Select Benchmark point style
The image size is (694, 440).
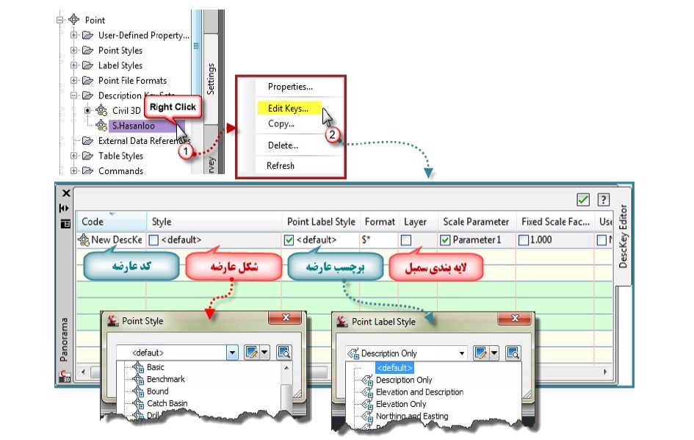(165, 379)
